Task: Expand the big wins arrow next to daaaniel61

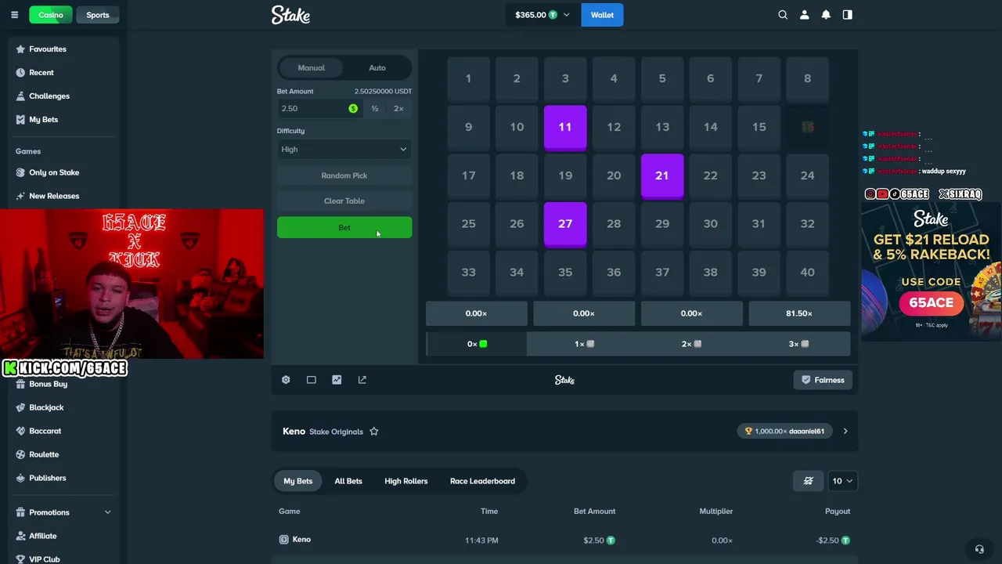Action: click(845, 432)
